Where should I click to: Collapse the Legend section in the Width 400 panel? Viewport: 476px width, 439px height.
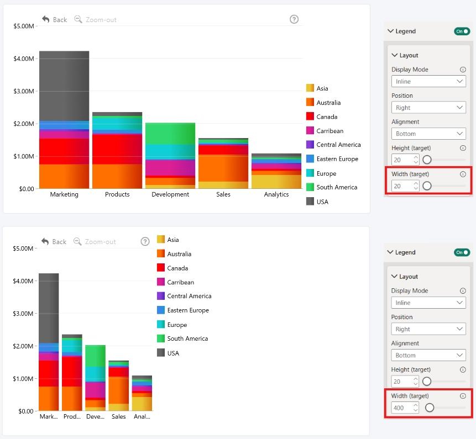(x=390, y=252)
